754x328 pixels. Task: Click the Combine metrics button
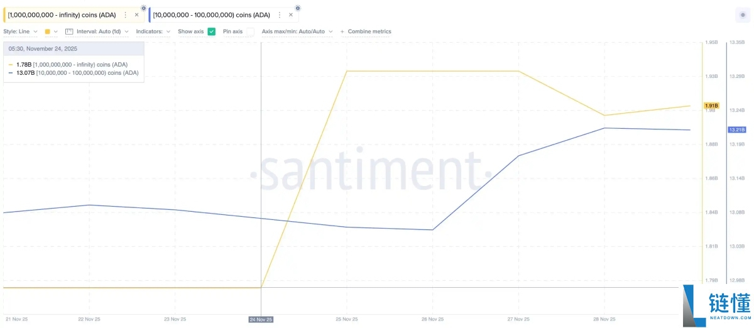click(x=366, y=31)
